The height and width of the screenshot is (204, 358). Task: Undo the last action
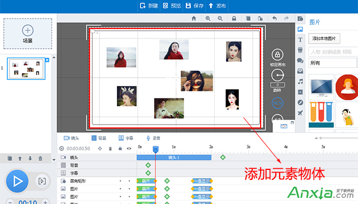point(275,18)
